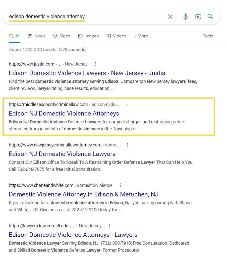Select the All results tab
The height and width of the screenshot is (262, 227).
click(x=15, y=36)
